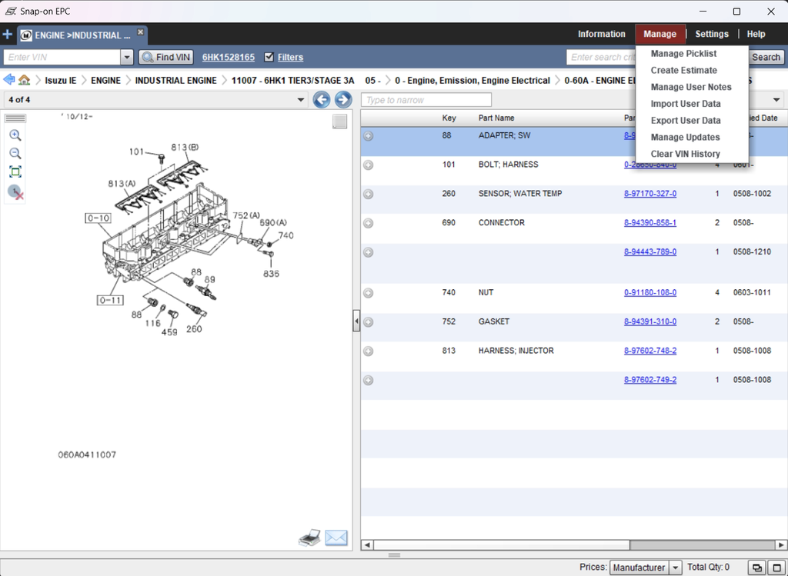Add part 8-97602-749-2 to picklist

pos(369,380)
